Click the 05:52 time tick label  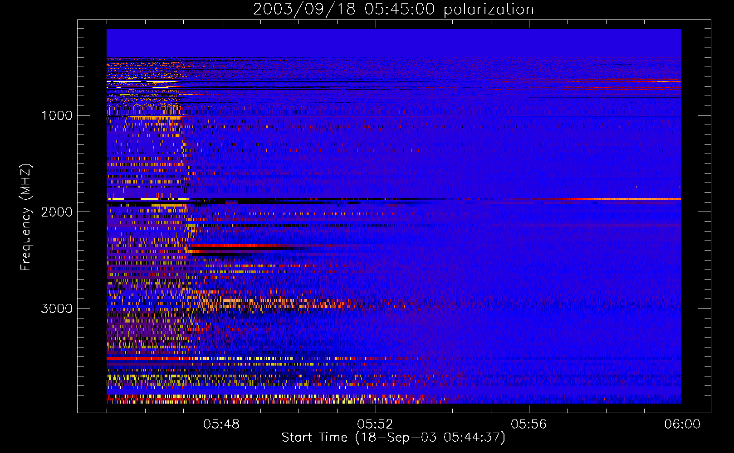click(375, 424)
